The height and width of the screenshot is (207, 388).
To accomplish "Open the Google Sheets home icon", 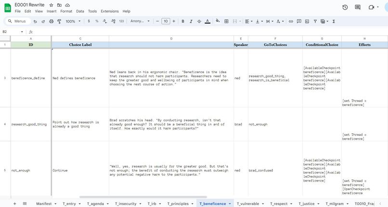I will 8,8.
